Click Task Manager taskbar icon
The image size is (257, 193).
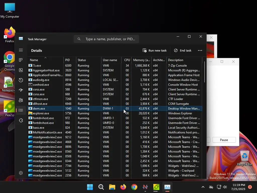(x=167, y=187)
